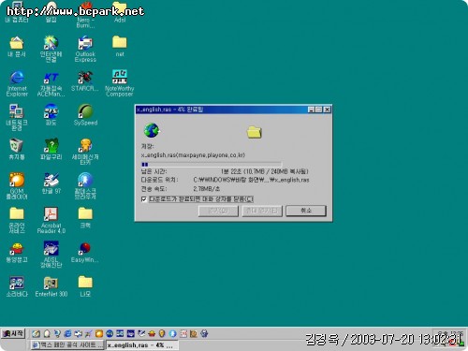Click the folder icon in download dialog
This screenshot has width=468, height=351.
255,132
